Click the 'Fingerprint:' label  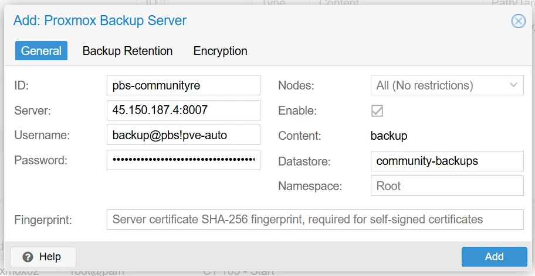43,220
